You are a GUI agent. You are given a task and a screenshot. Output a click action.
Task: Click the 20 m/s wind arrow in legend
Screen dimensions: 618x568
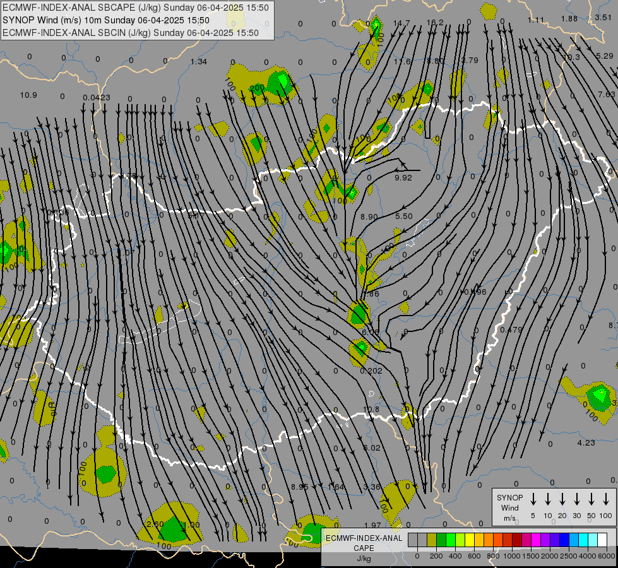pyautogui.click(x=562, y=499)
